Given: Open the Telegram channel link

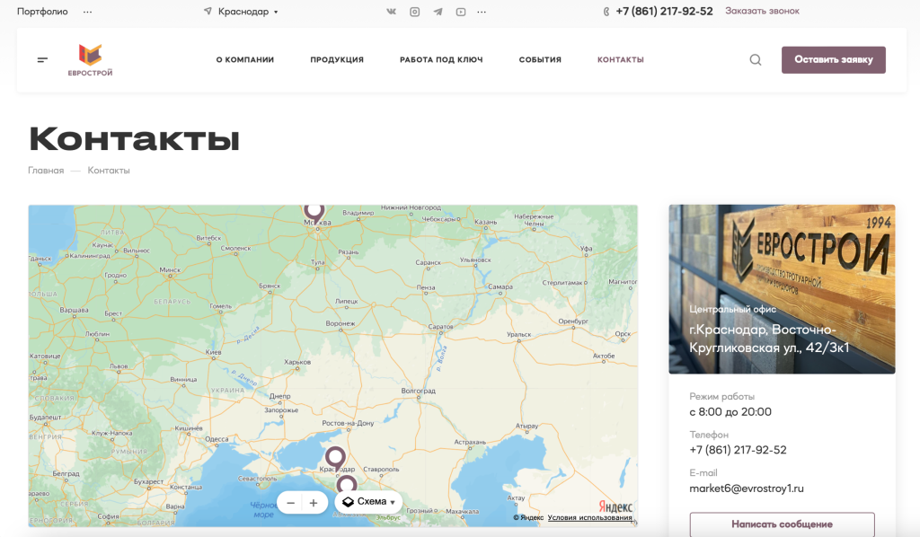Looking at the screenshot, I should pos(438,12).
